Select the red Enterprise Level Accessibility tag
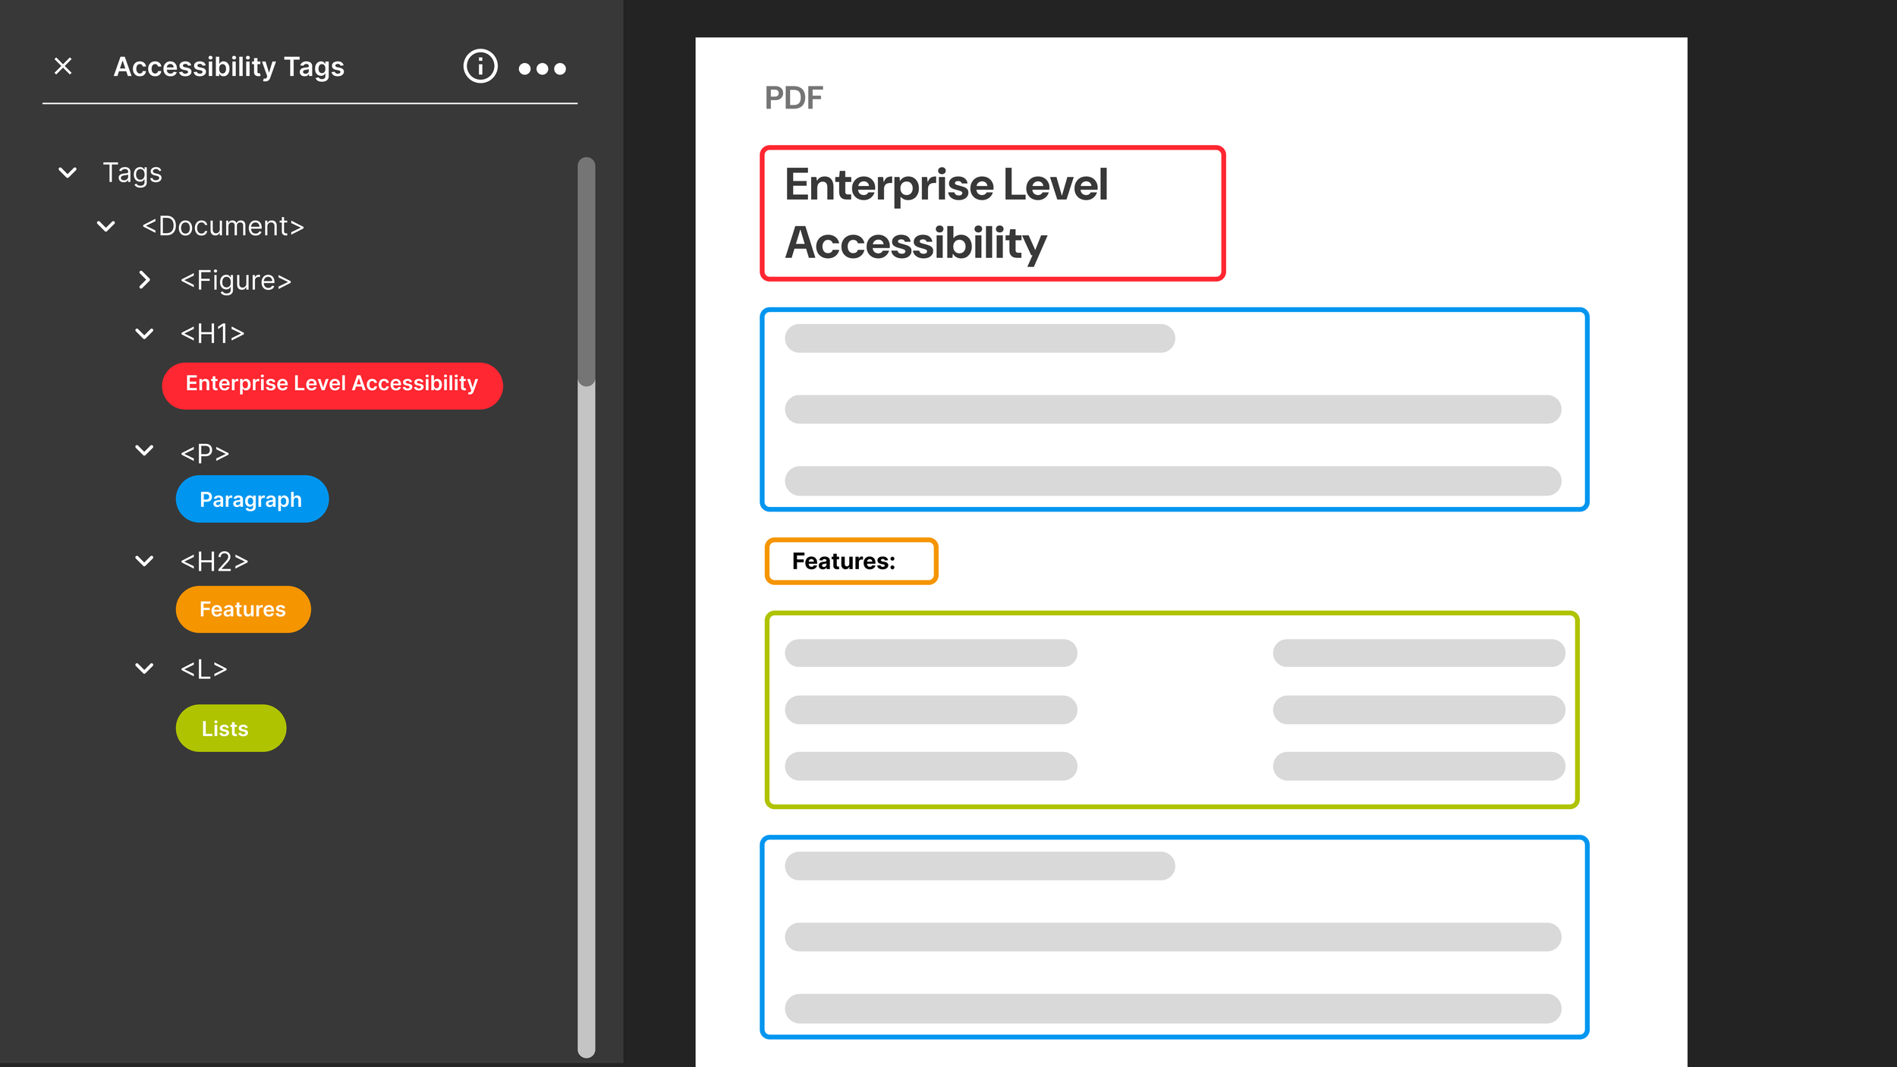This screenshot has height=1067, width=1897. 332,386
